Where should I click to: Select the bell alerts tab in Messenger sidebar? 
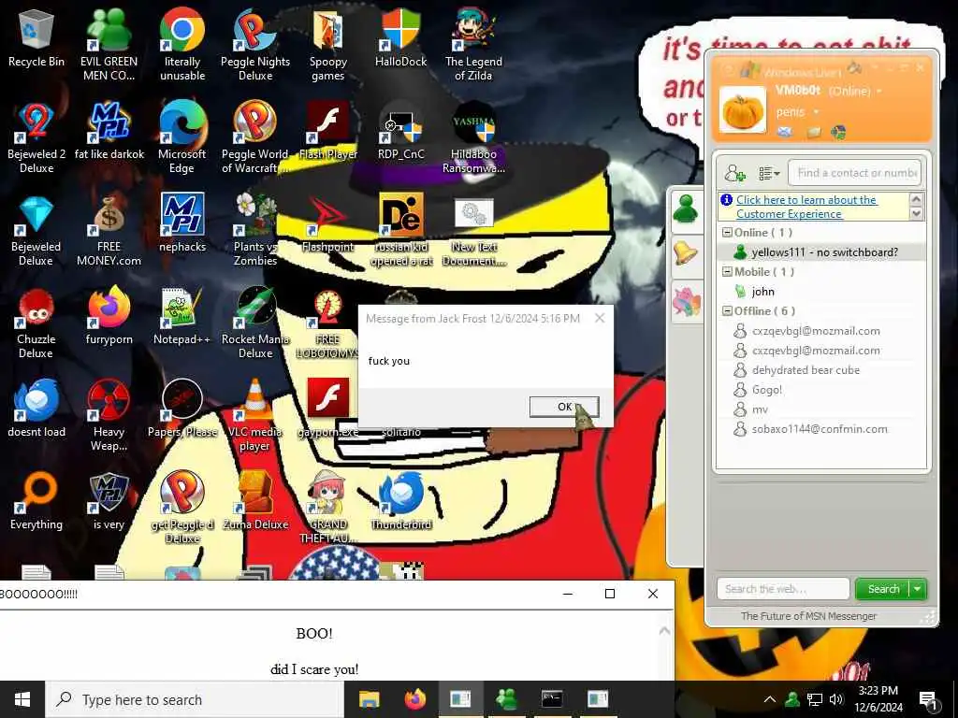[x=686, y=253]
